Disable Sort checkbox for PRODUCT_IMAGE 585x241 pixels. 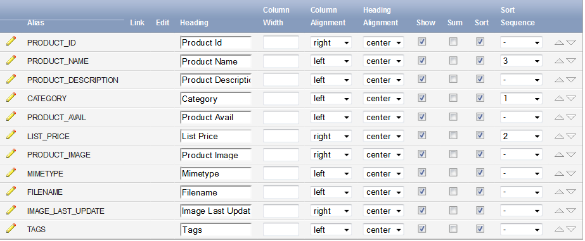click(480, 154)
